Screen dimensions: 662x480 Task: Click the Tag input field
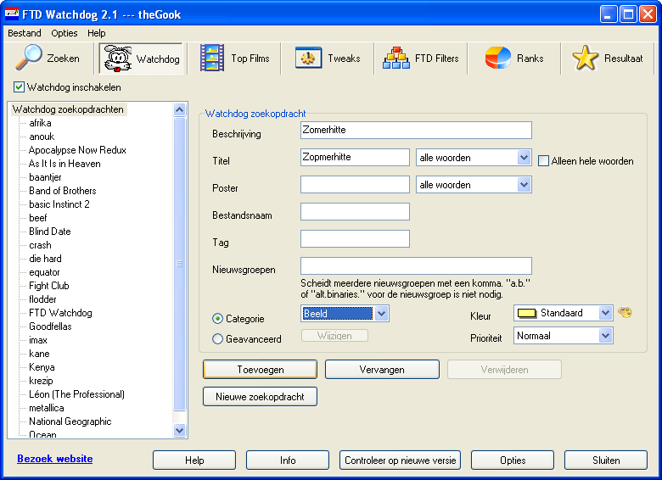355,239
